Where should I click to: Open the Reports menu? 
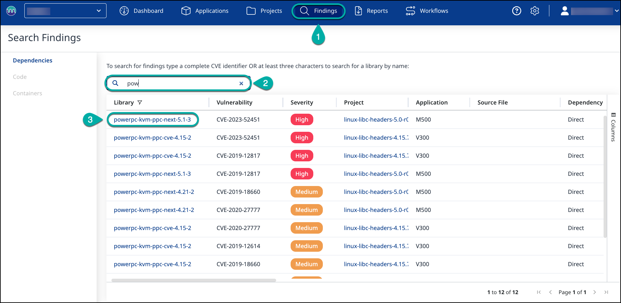click(371, 11)
